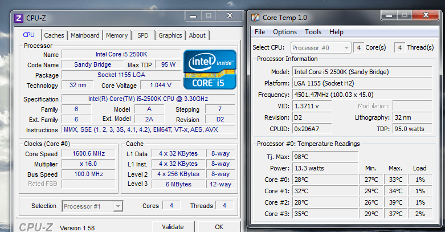The height and width of the screenshot is (232, 445).
Task: Open the Mainboard tab in CPU-Z
Action: coord(85,35)
